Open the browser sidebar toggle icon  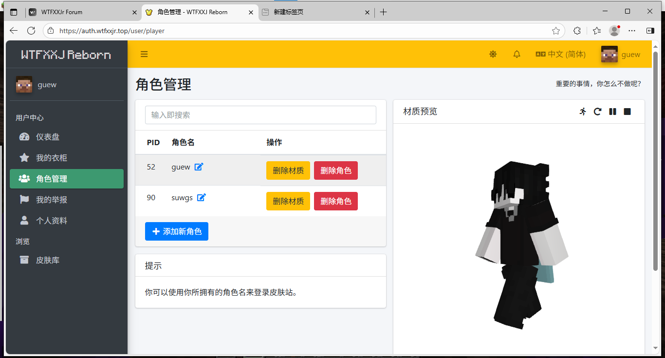[x=650, y=31]
